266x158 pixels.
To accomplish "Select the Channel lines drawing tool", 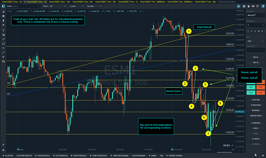I will pos(3,57).
